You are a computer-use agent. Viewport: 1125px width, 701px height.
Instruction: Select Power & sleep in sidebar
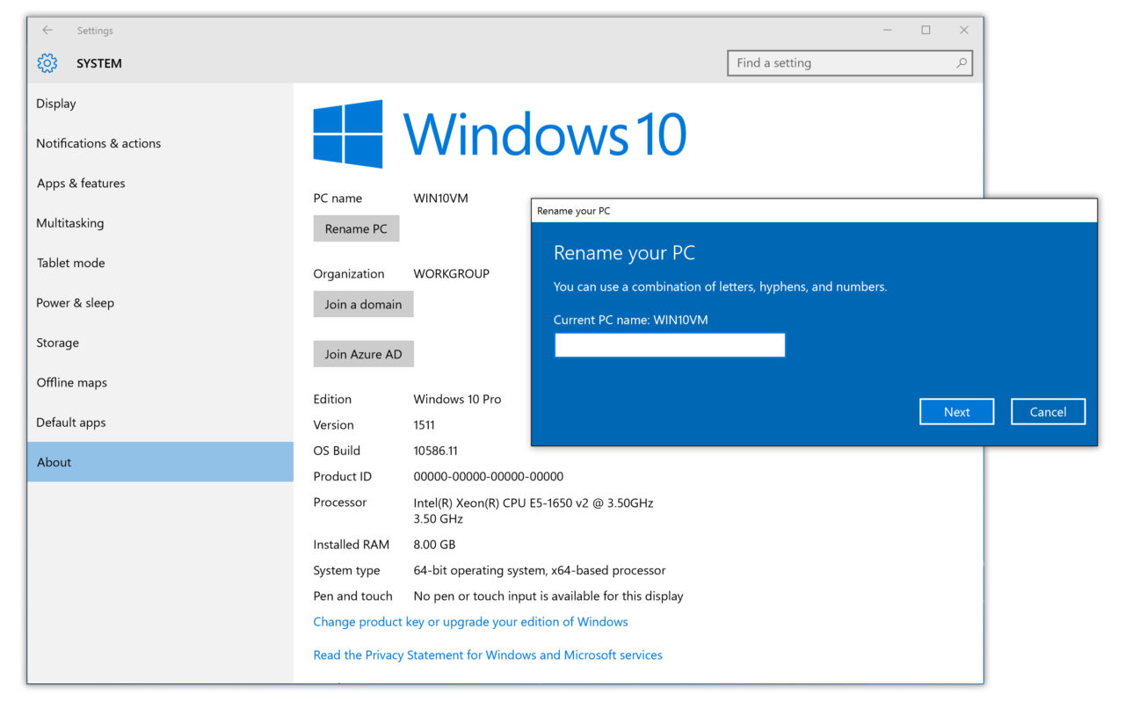point(160,303)
